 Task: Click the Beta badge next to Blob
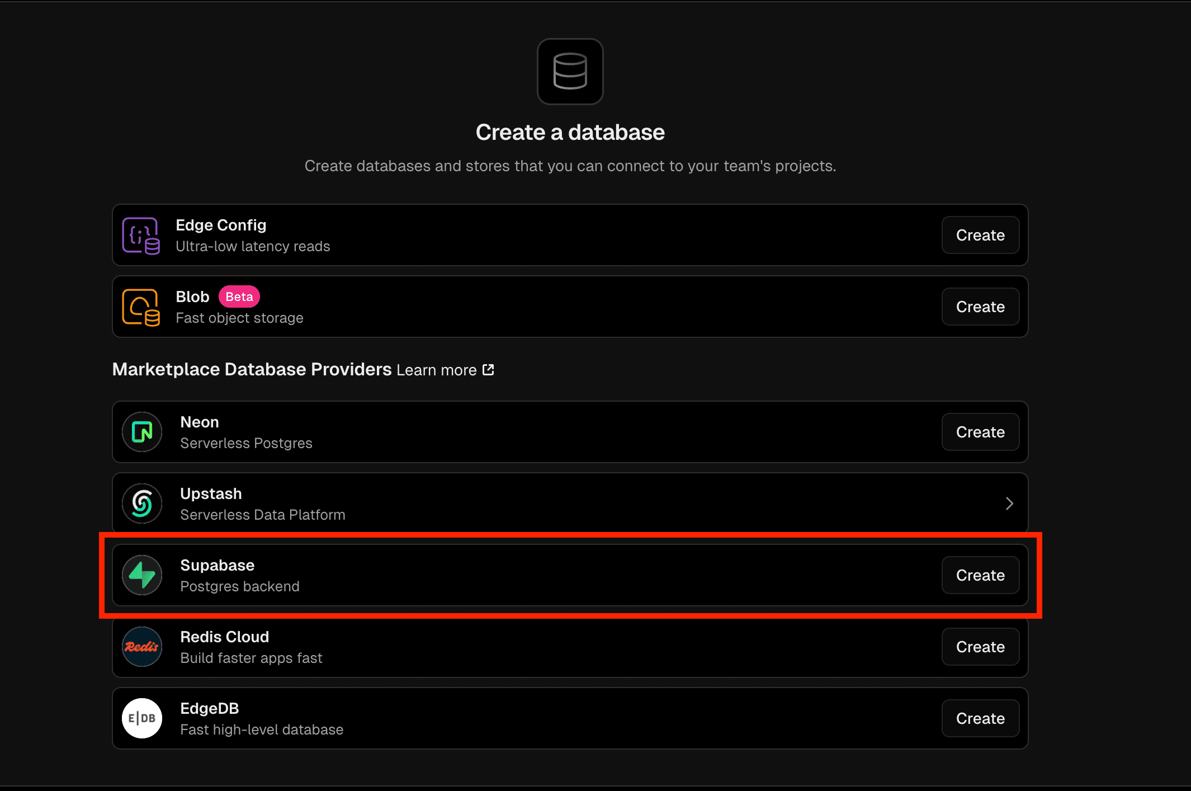point(239,296)
